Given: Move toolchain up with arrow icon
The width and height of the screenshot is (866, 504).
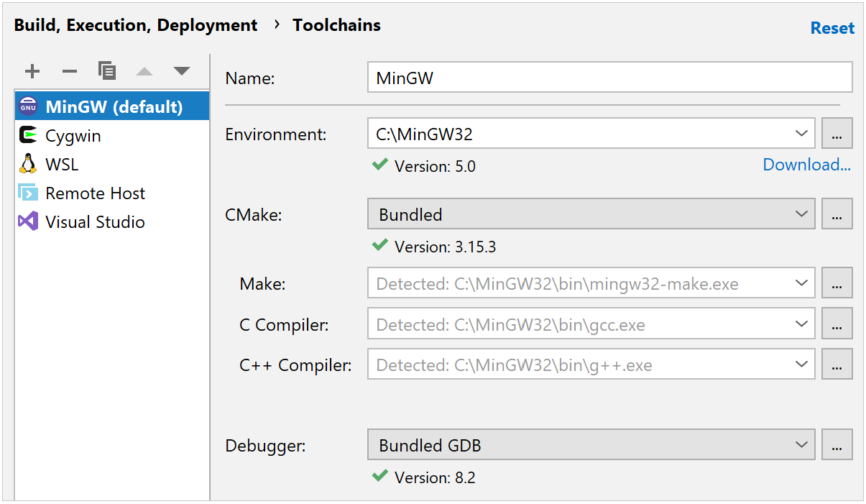Looking at the screenshot, I should pyautogui.click(x=144, y=71).
